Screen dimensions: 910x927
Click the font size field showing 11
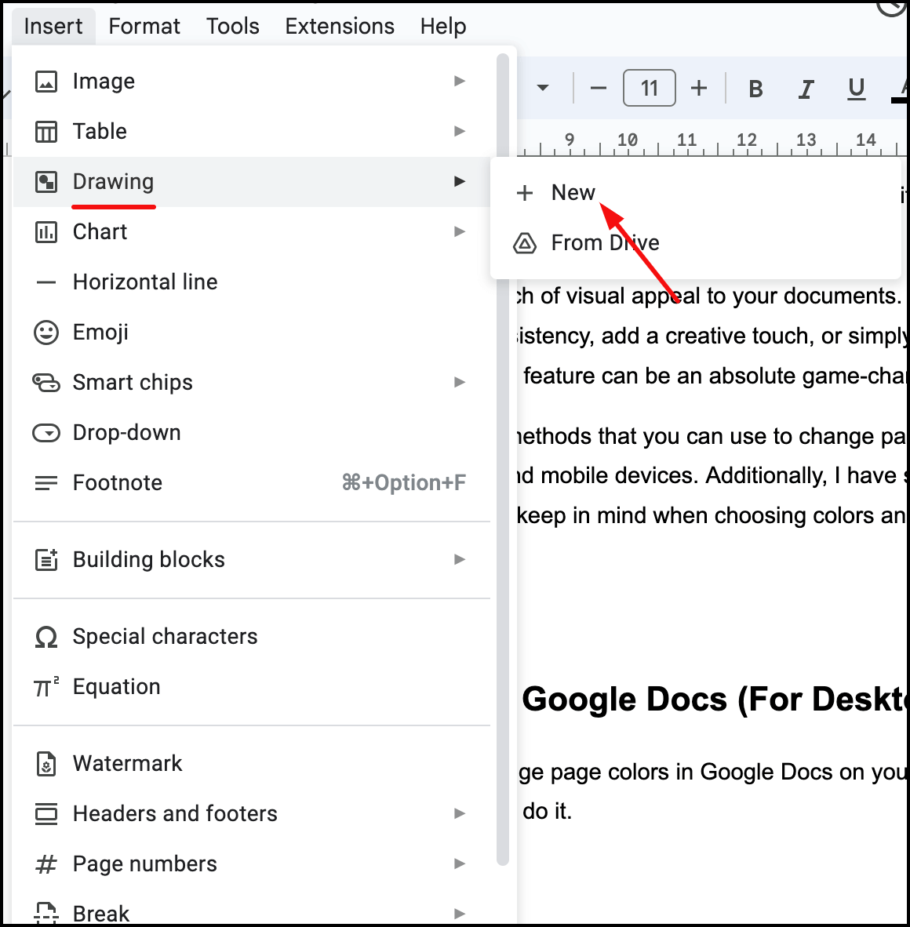click(650, 88)
